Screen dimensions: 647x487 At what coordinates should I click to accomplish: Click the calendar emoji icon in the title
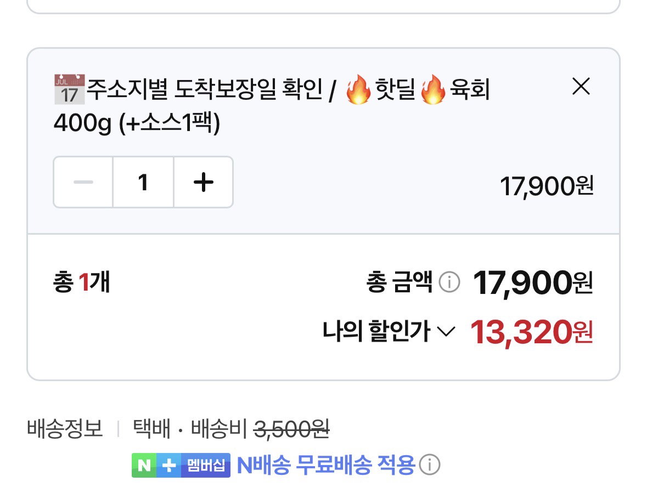(69, 89)
